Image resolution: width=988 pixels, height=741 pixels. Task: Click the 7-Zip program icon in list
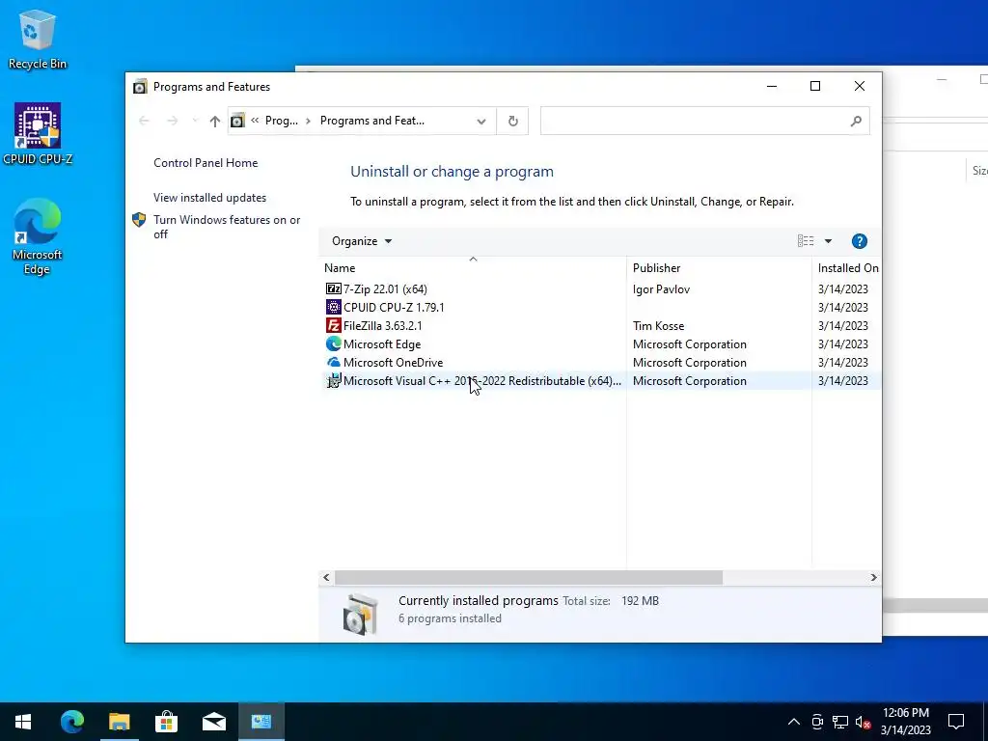click(x=333, y=289)
